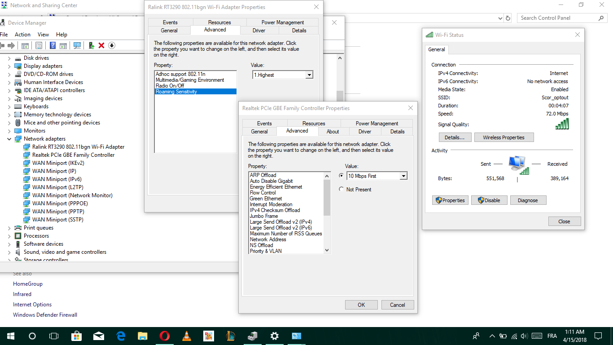Open the Action menu in Device Manager
The height and width of the screenshot is (345, 613).
tap(22, 35)
